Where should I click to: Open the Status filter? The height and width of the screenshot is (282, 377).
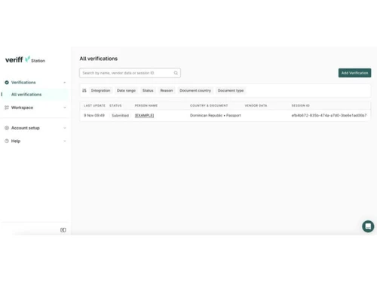148,90
